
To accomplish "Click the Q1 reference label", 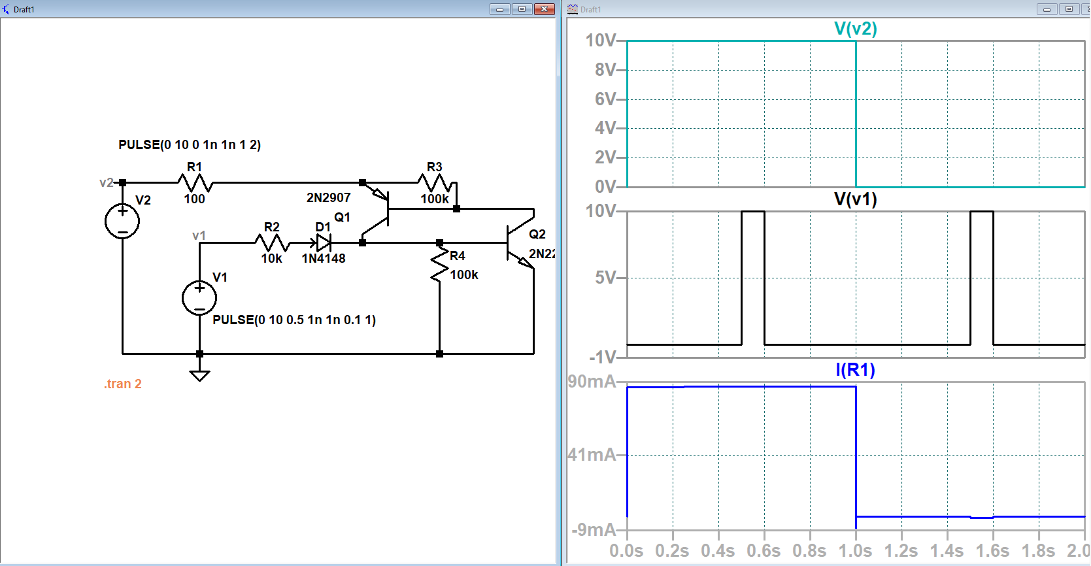I will (x=343, y=217).
